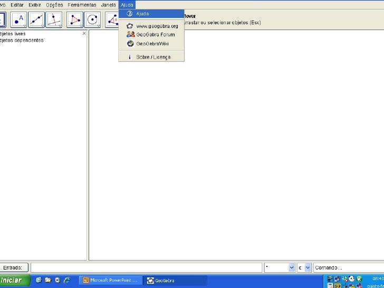The image size is (384, 288).
Task: Open the Editar menu
Action: (x=17, y=5)
